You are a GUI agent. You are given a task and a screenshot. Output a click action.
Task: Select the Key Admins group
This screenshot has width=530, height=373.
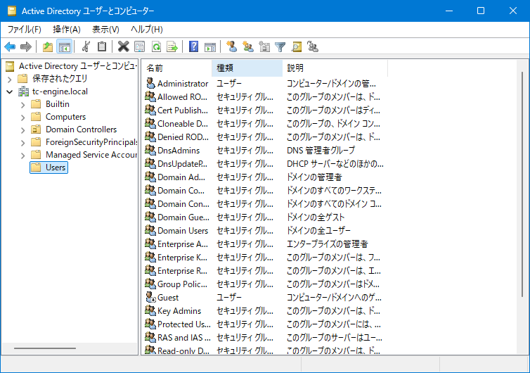pos(179,311)
